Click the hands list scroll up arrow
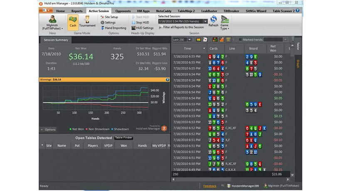Screen dimensions: 341x191 pos(292,46)
